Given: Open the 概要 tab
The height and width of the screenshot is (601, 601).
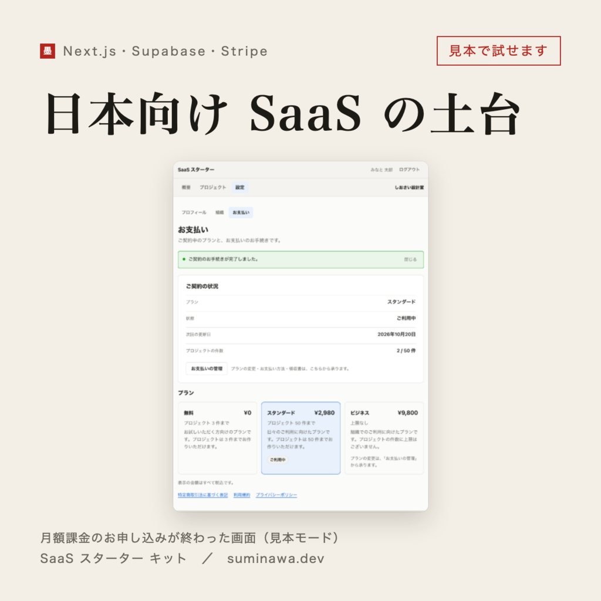Looking at the screenshot, I should point(186,187).
